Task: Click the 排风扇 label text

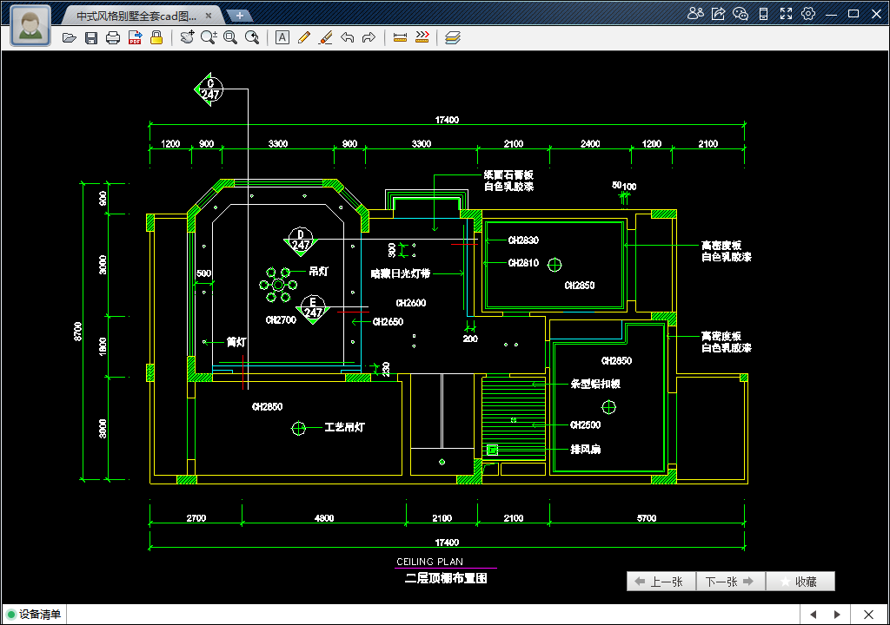Action: (x=585, y=449)
